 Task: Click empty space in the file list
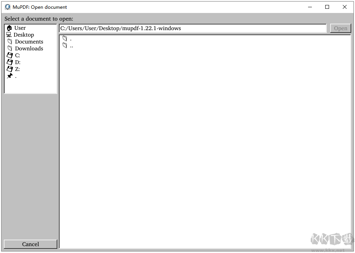(x=205, y=145)
